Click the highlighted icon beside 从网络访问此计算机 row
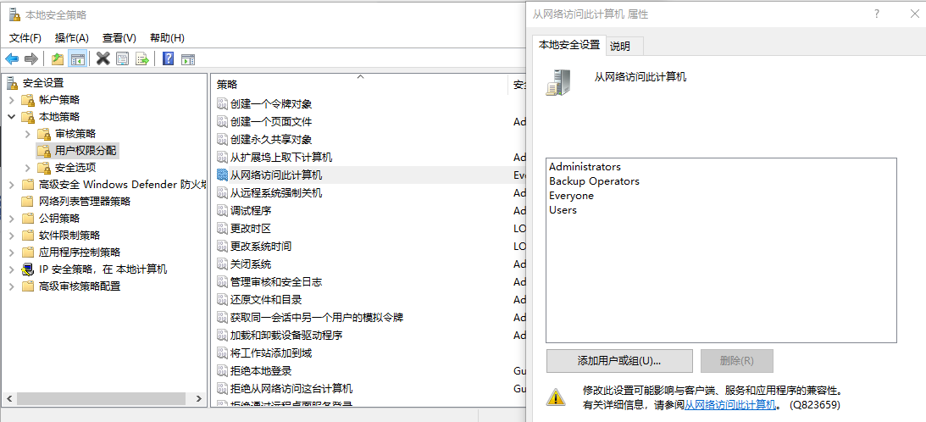Screen dimensions: 926x422 (222, 175)
